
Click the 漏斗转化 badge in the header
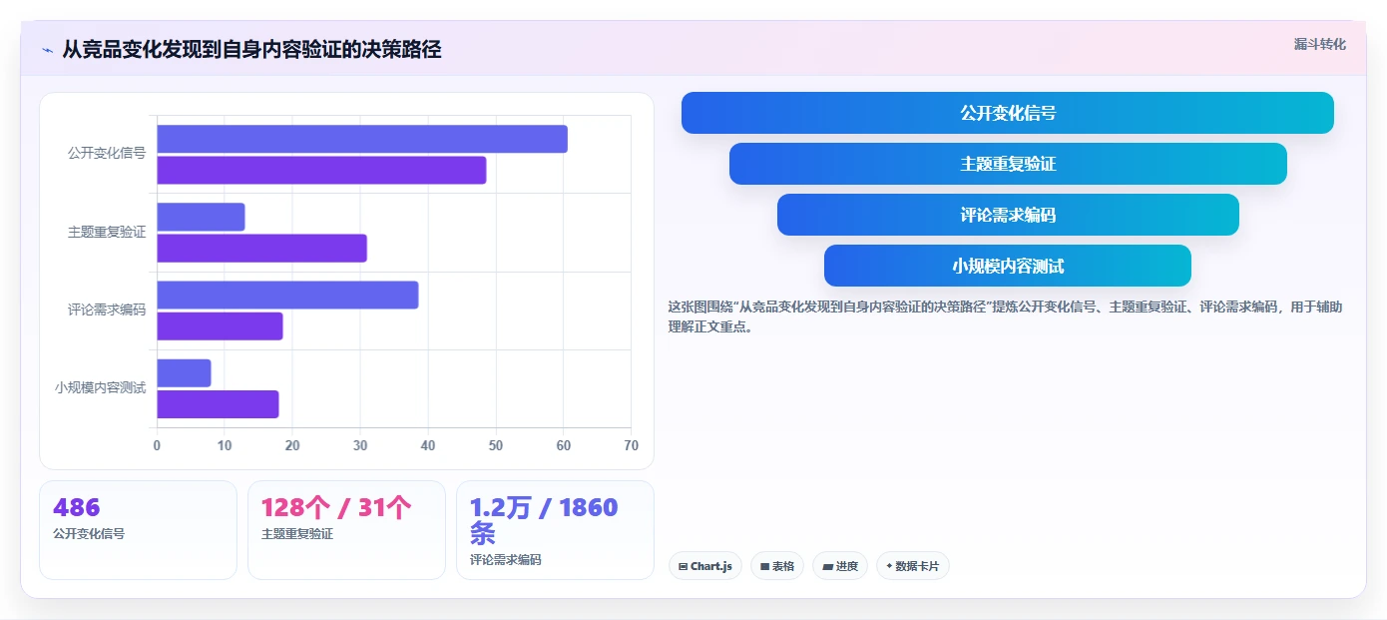pos(1320,44)
